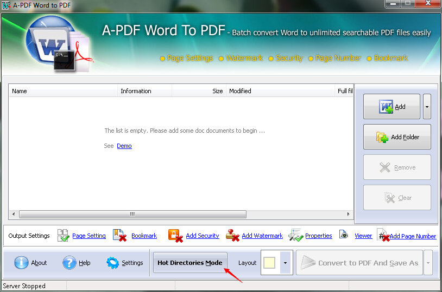Image resolution: width=442 pixels, height=292 pixels.
Task: Sort the list by Name column
Action: [64, 91]
